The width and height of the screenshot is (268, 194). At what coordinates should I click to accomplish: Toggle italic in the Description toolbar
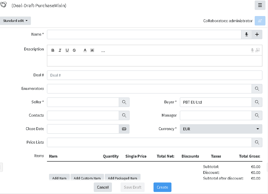(60, 50)
